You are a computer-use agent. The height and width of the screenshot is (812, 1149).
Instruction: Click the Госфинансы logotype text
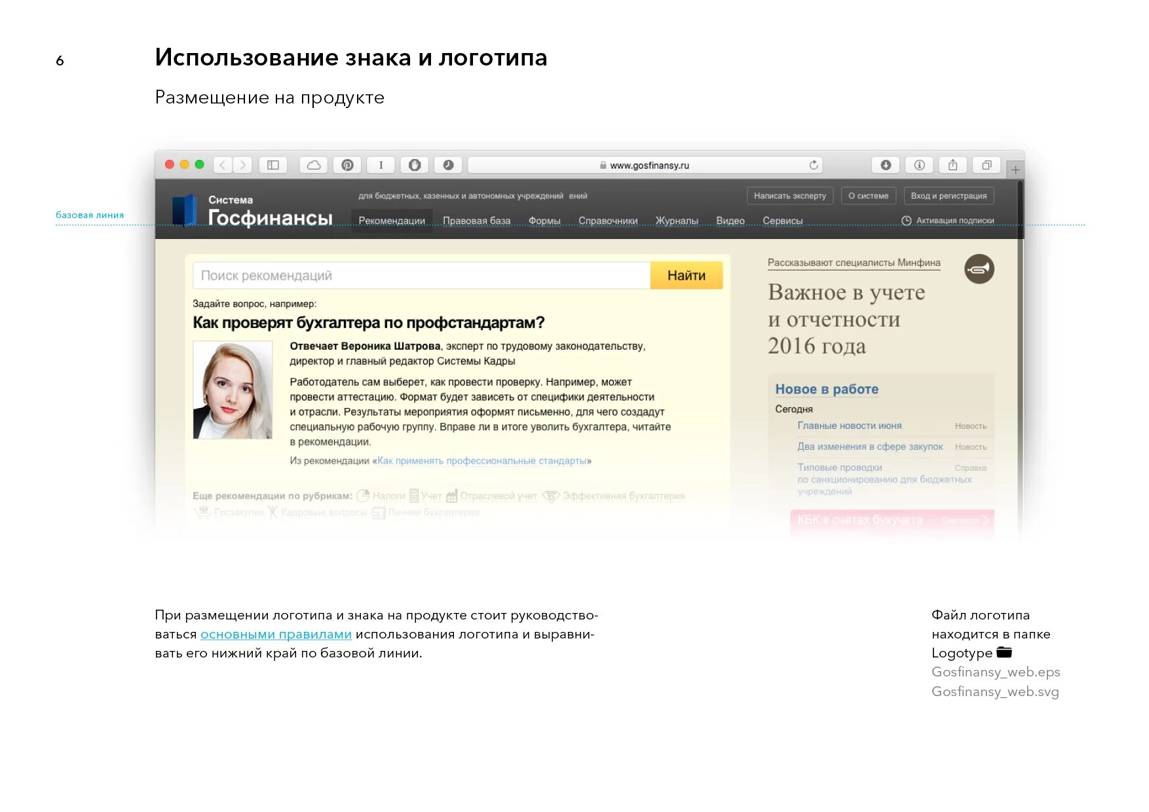[x=270, y=217]
